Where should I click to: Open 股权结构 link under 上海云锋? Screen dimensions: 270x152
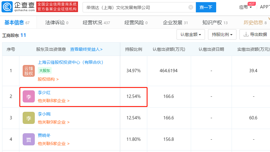[48, 79]
